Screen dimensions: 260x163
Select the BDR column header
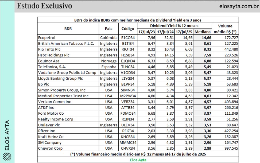68,29
